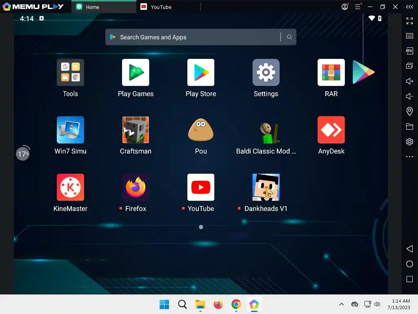The image size is (418, 314).
Task: Open the GPS location pin icon
Action: 409,111
